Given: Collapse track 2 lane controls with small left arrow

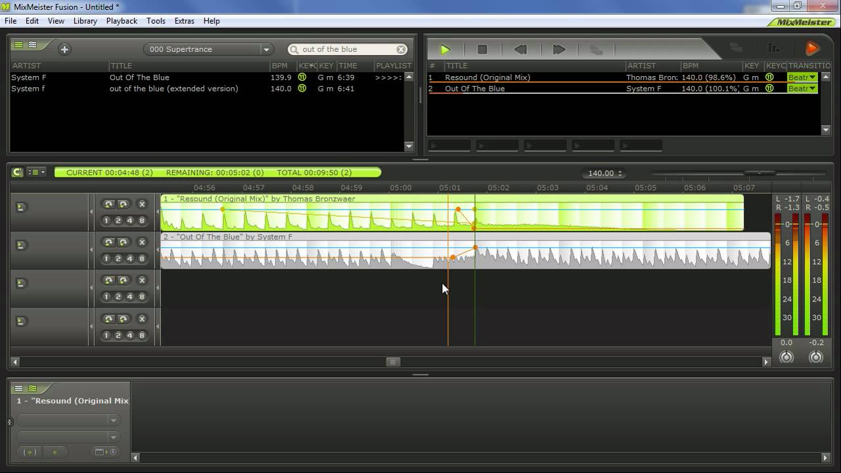Looking at the screenshot, I should pos(91,250).
